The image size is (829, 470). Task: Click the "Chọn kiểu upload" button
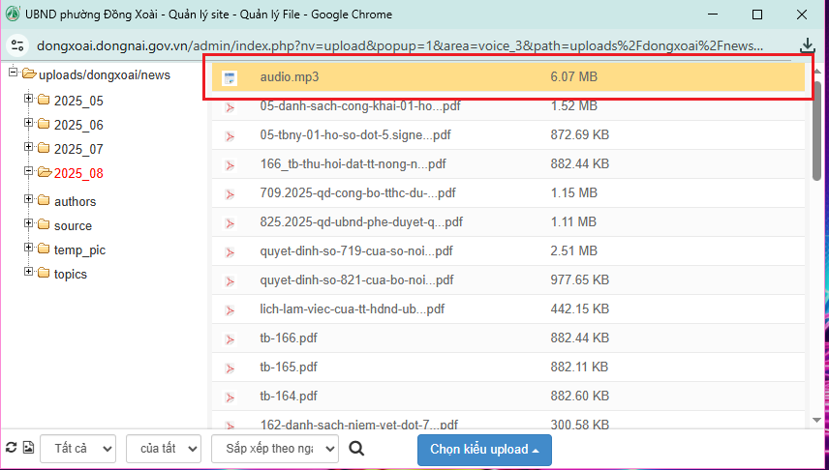click(x=484, y=449)
